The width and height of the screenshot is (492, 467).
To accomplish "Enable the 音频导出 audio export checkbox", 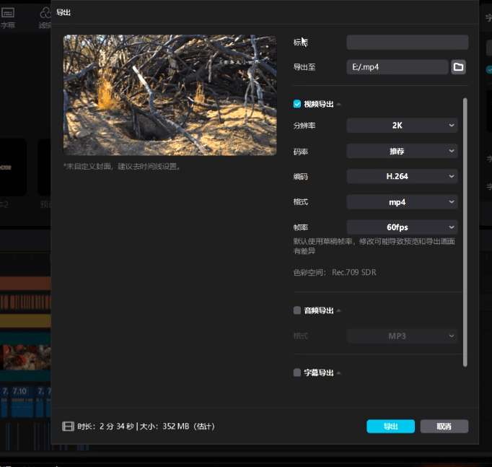I will click(x=296, y=310).
